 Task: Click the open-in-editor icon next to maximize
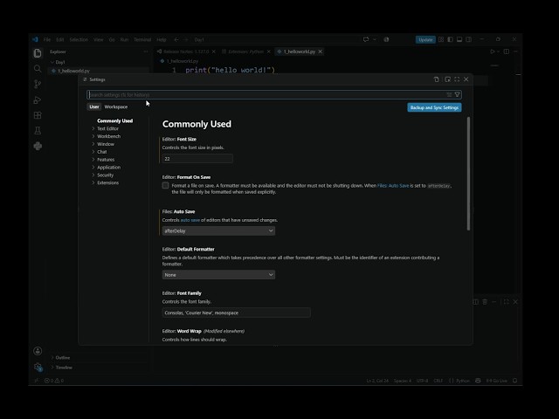pyautogui.click(x=447, y=79)
